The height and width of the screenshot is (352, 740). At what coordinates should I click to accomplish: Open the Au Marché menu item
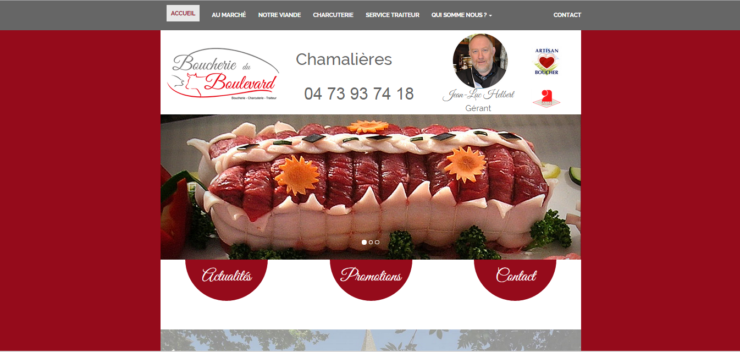coord(229,15)
